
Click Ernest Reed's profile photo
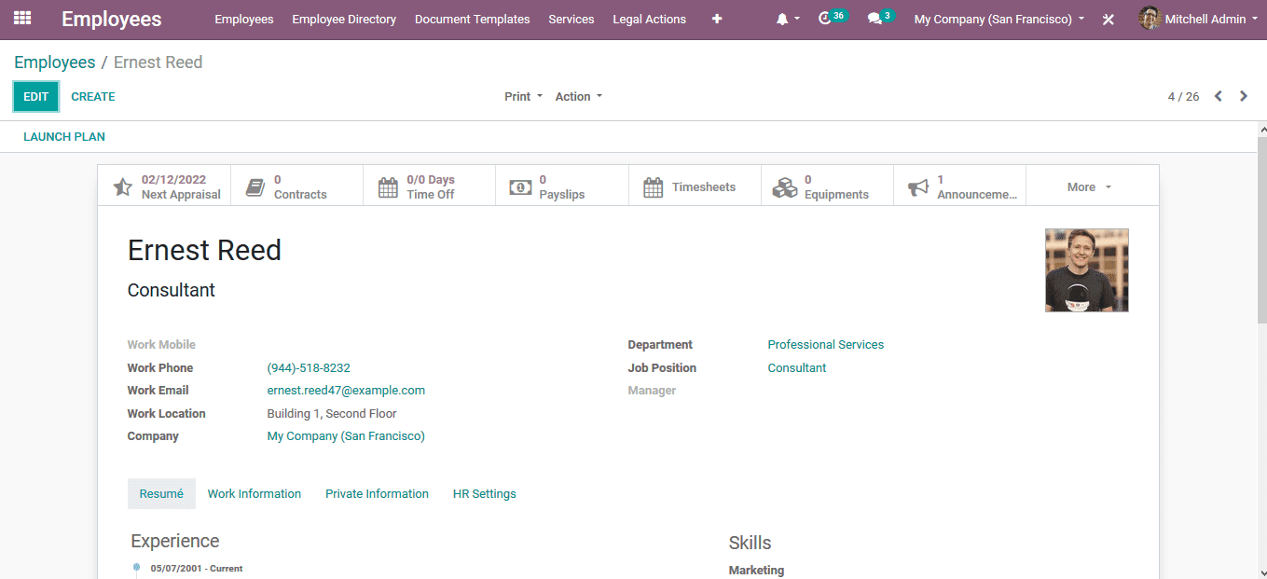pos(1086,270)
